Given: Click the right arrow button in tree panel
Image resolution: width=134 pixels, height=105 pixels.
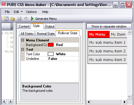Looking at the screenshot, I should coord(10,102).
